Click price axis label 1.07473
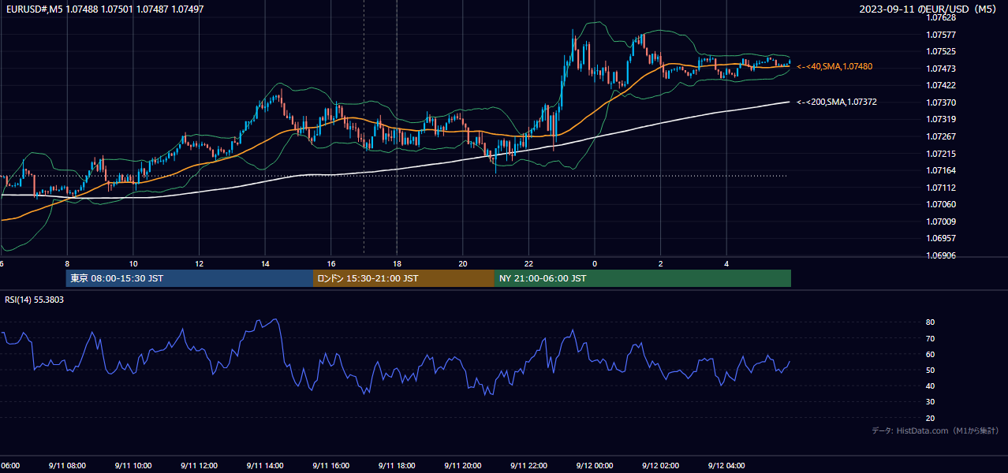 click(x=941, y=69)
